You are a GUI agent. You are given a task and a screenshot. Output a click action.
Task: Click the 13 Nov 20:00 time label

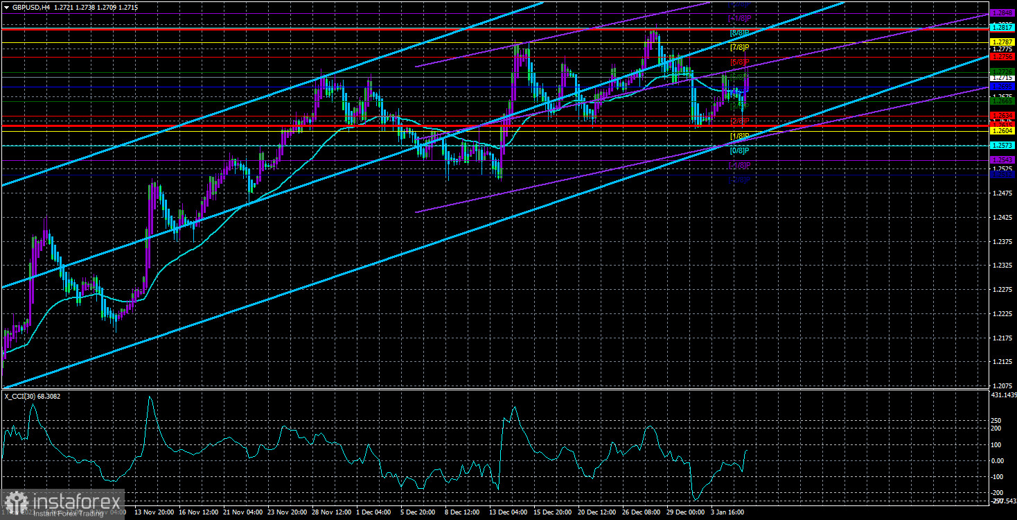tap(154, 512)
